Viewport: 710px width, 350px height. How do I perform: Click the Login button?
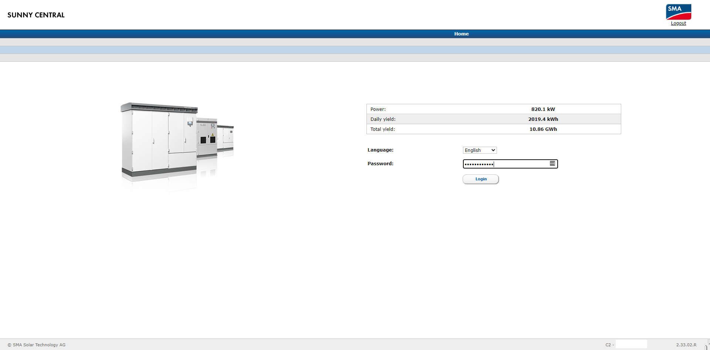(x=481, y=179)
